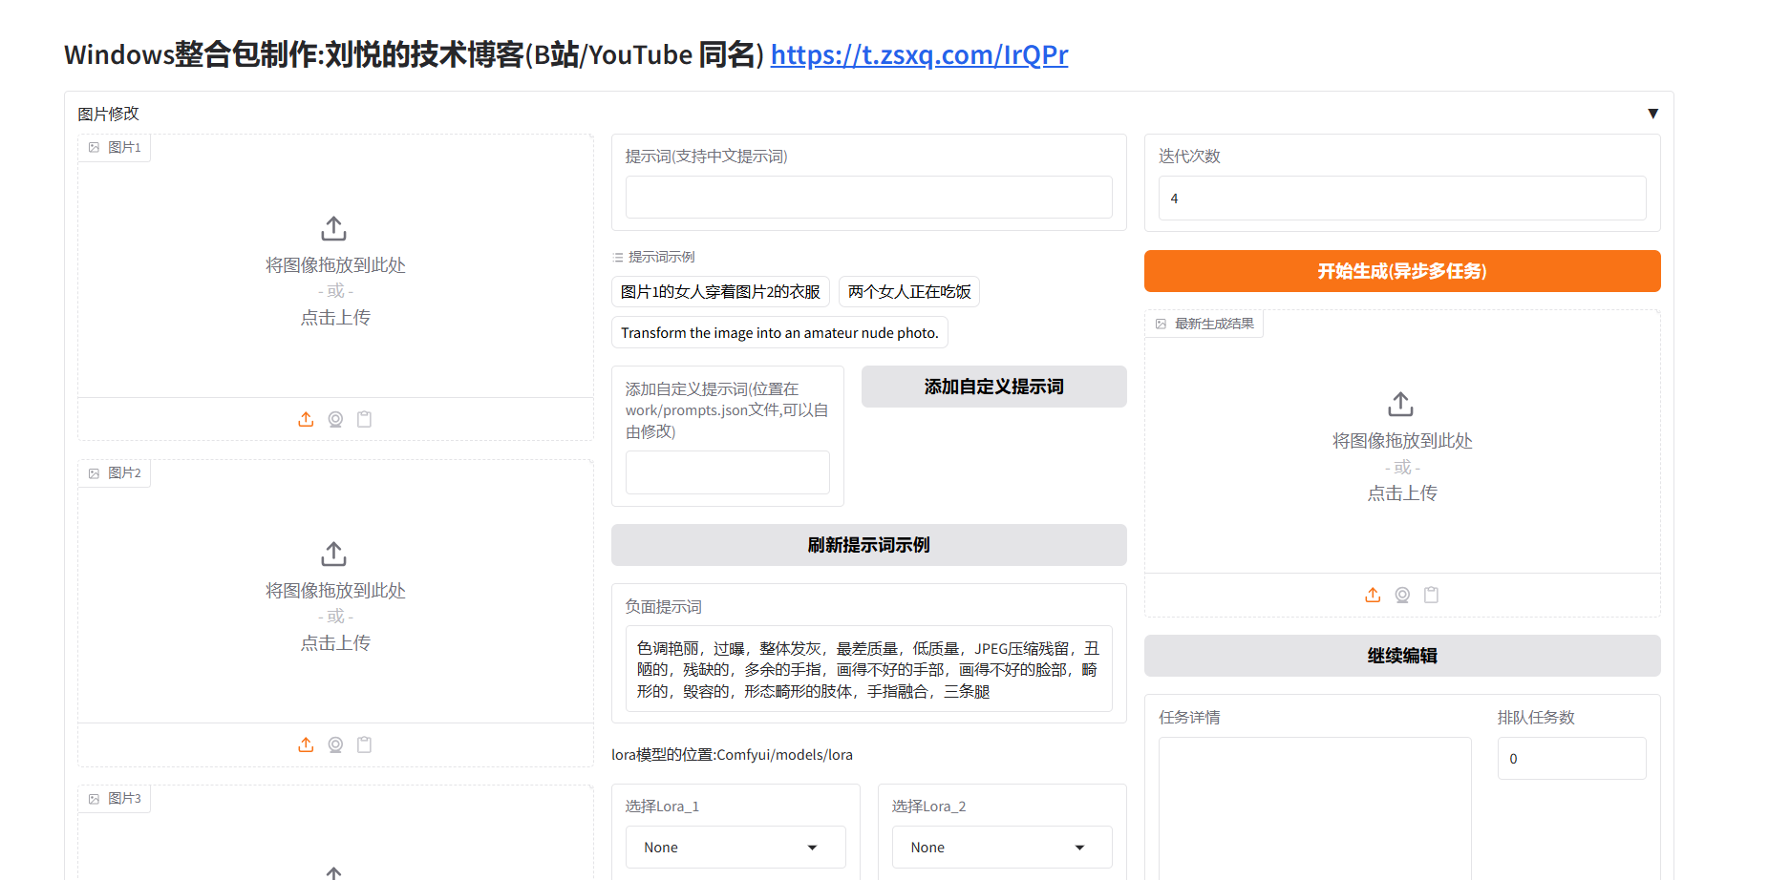Click the upload icon under 图片1

pyautogui.click(x=306, y=419)
